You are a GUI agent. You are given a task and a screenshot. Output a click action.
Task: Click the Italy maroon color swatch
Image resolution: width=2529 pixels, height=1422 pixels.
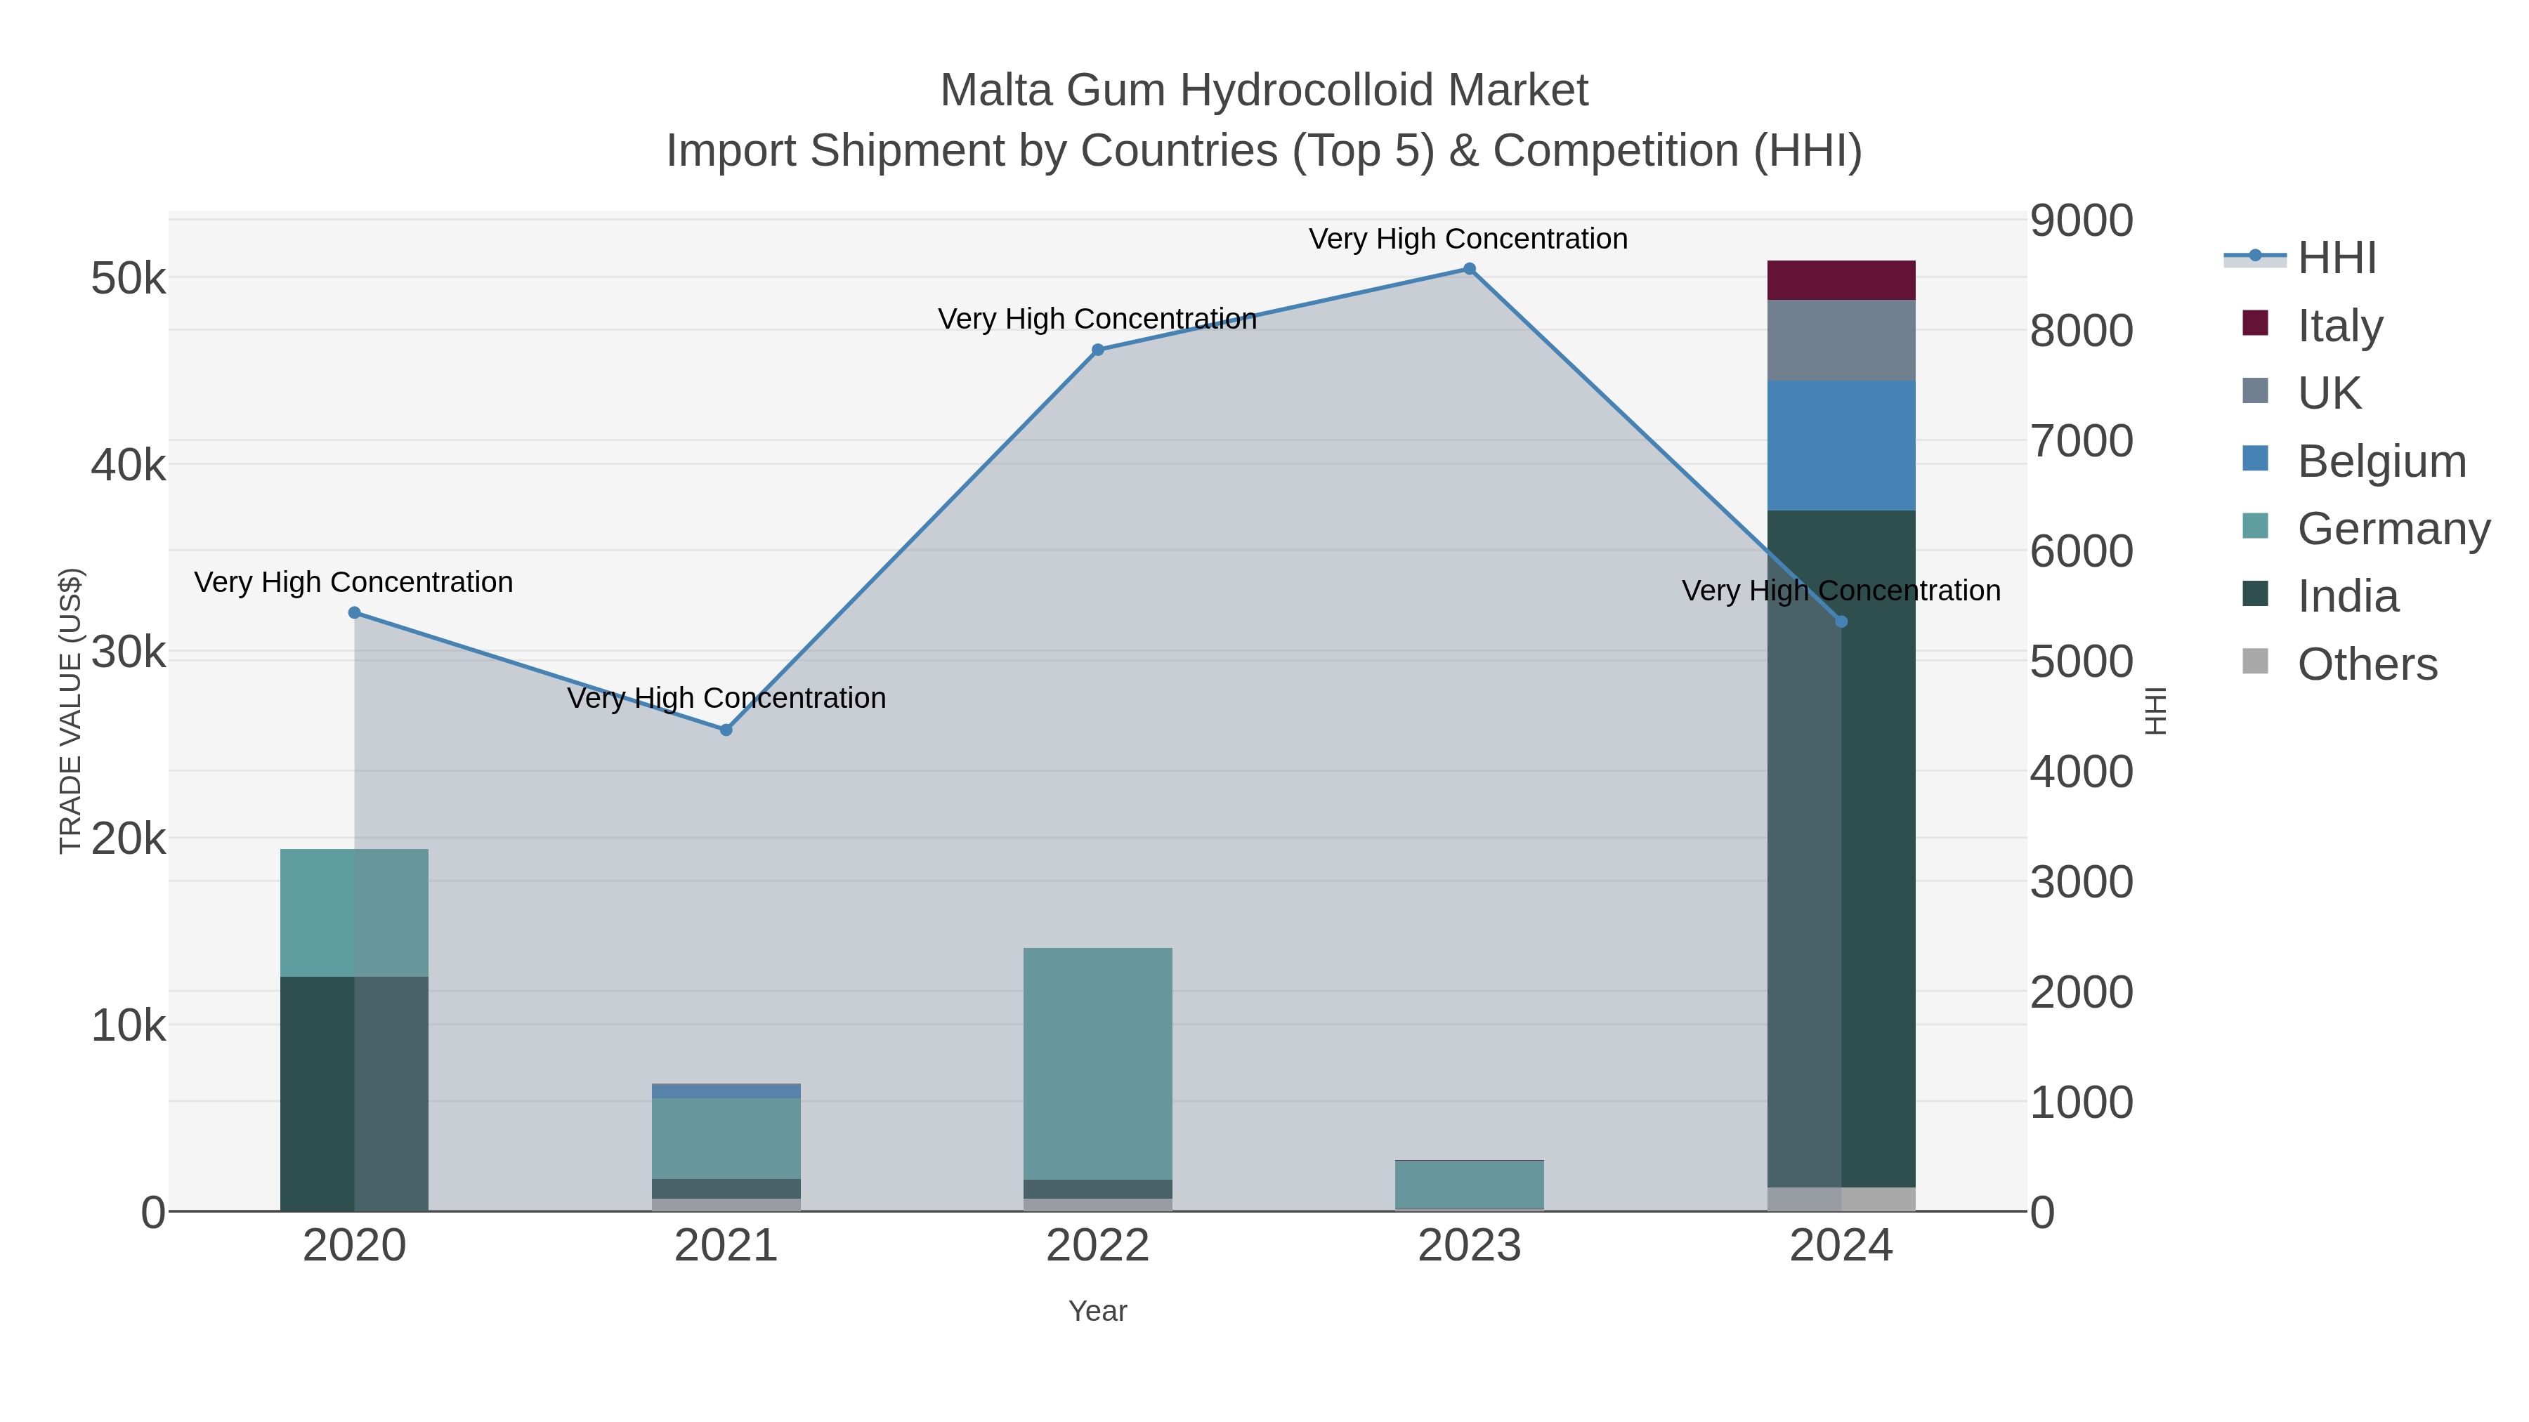2255,323
